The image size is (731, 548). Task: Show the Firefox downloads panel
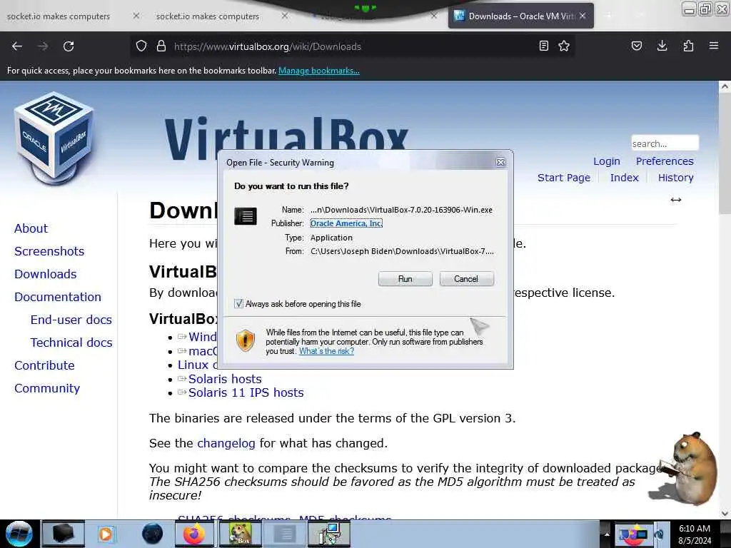(x=662, y=46)
